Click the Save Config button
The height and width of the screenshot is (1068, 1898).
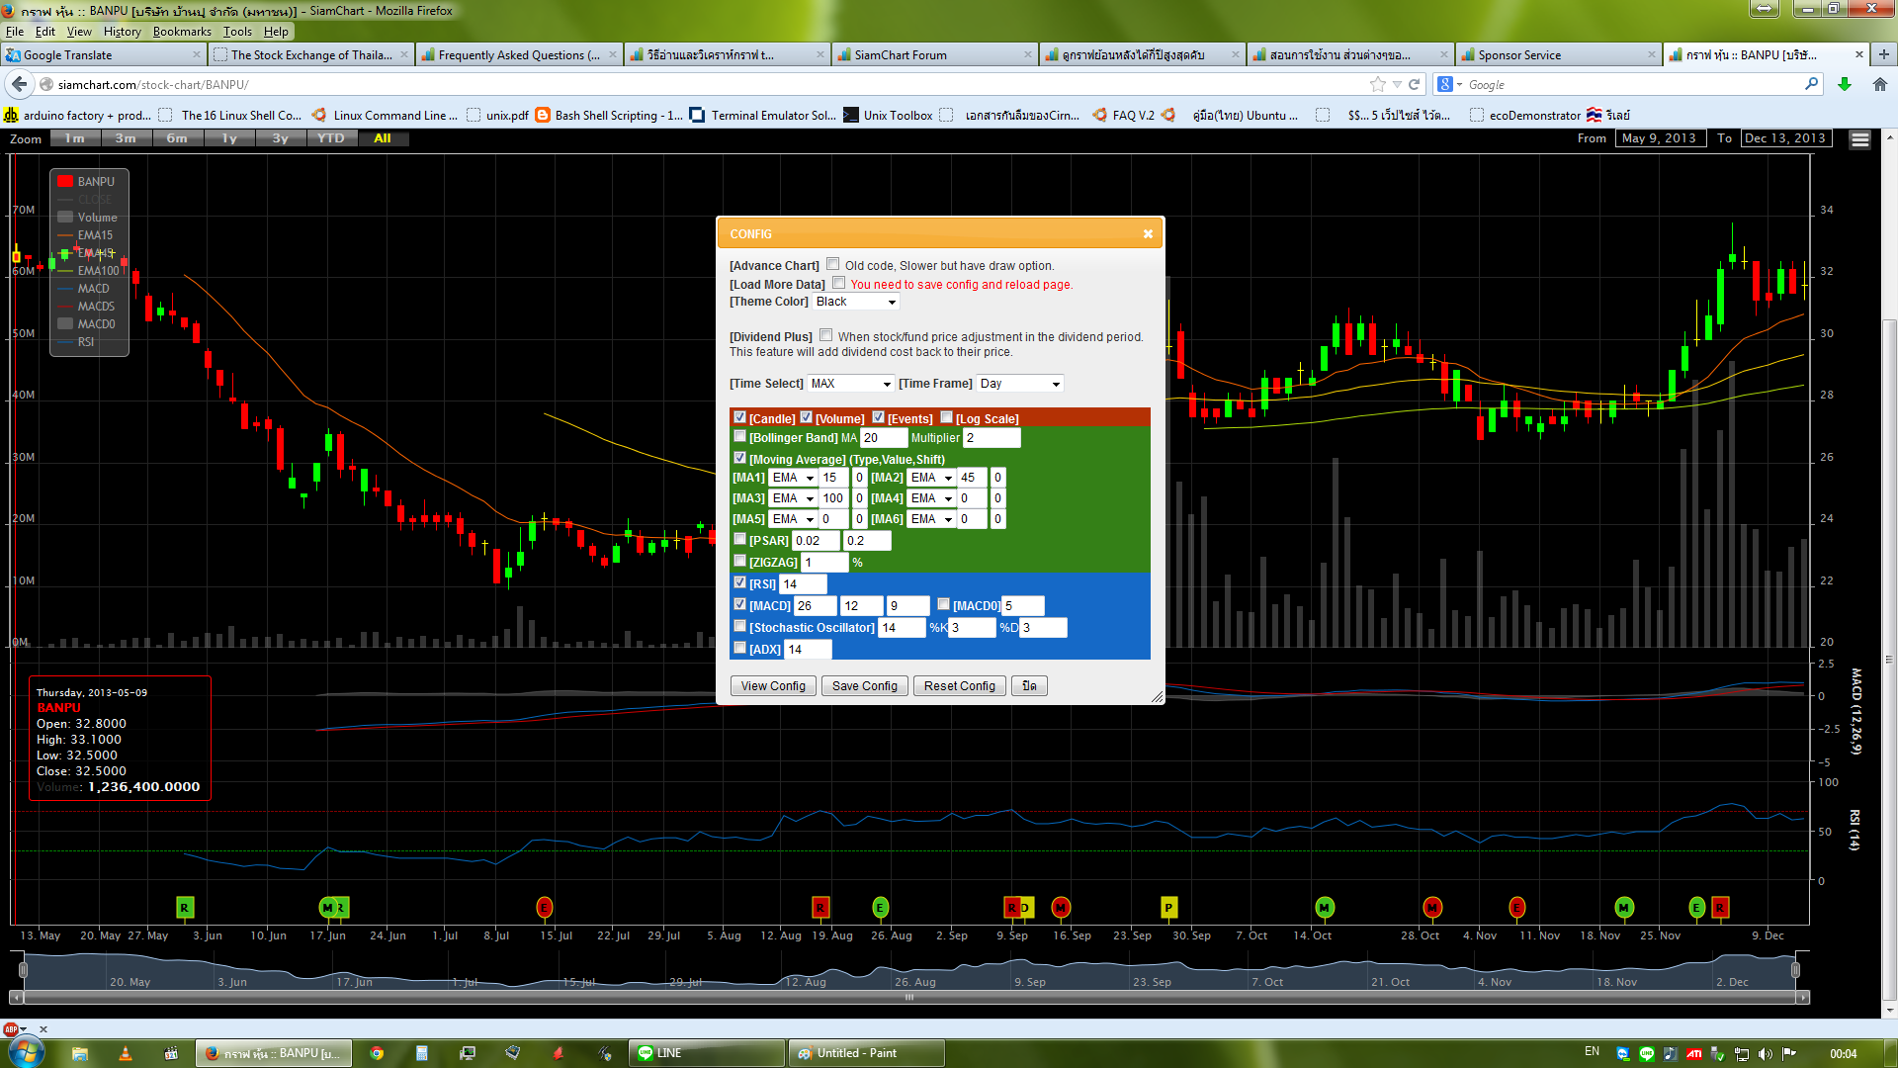tap(865, 686)
